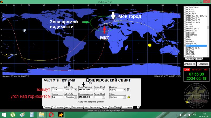Open the calculator taskbar icon
The width and height of the screenshot is (211, 118).
click(32, 115)
